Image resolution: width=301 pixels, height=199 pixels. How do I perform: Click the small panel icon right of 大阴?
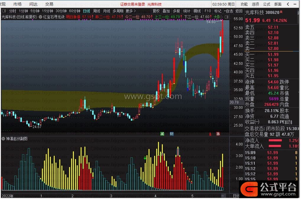(x=227, y=17)
